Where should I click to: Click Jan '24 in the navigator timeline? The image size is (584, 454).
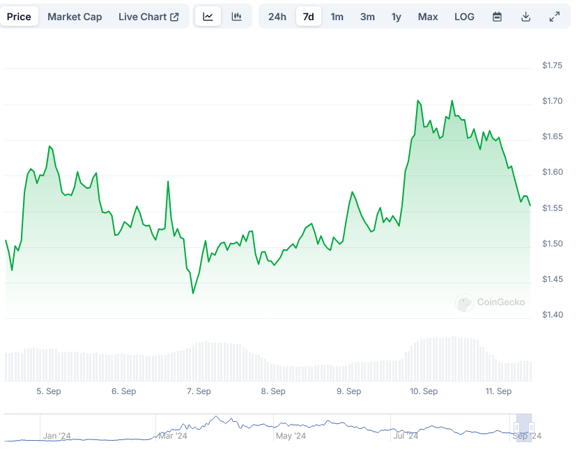click(56, 436)
